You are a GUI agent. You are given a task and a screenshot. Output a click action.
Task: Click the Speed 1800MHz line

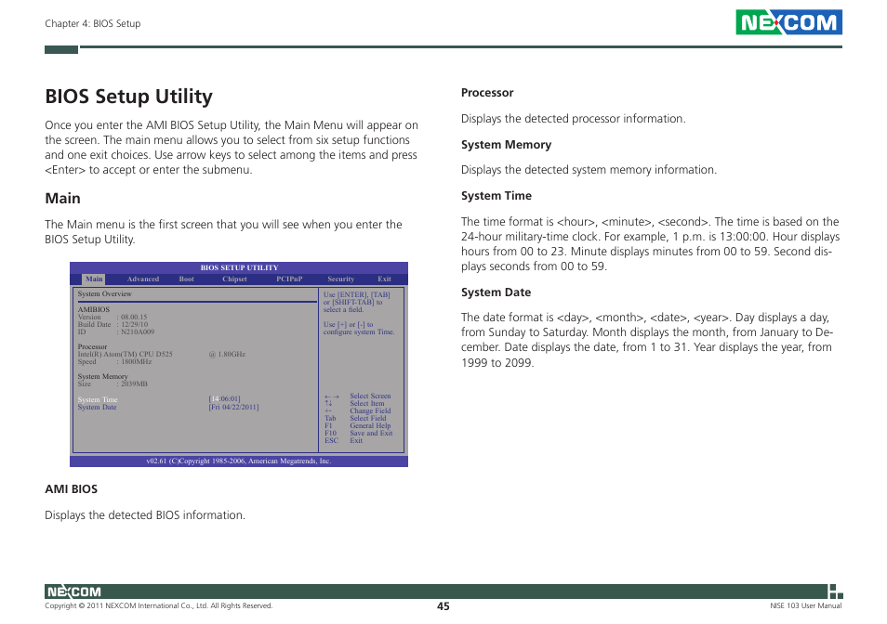[x=115, y=361]
